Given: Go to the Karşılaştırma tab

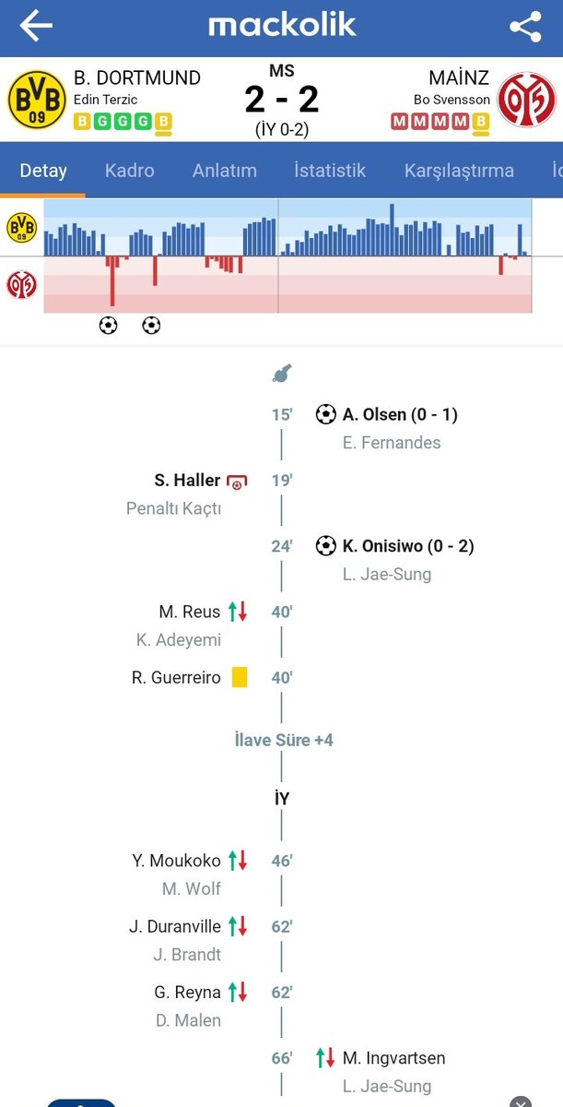Looking at the screenshot, I should coord(459,171).
